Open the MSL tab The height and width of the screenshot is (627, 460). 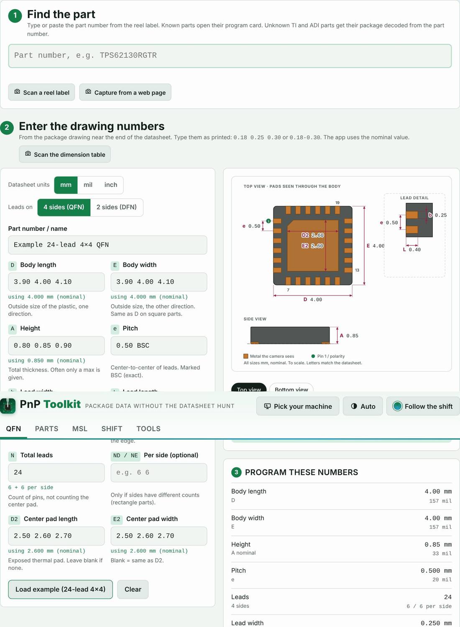point(80,429)
